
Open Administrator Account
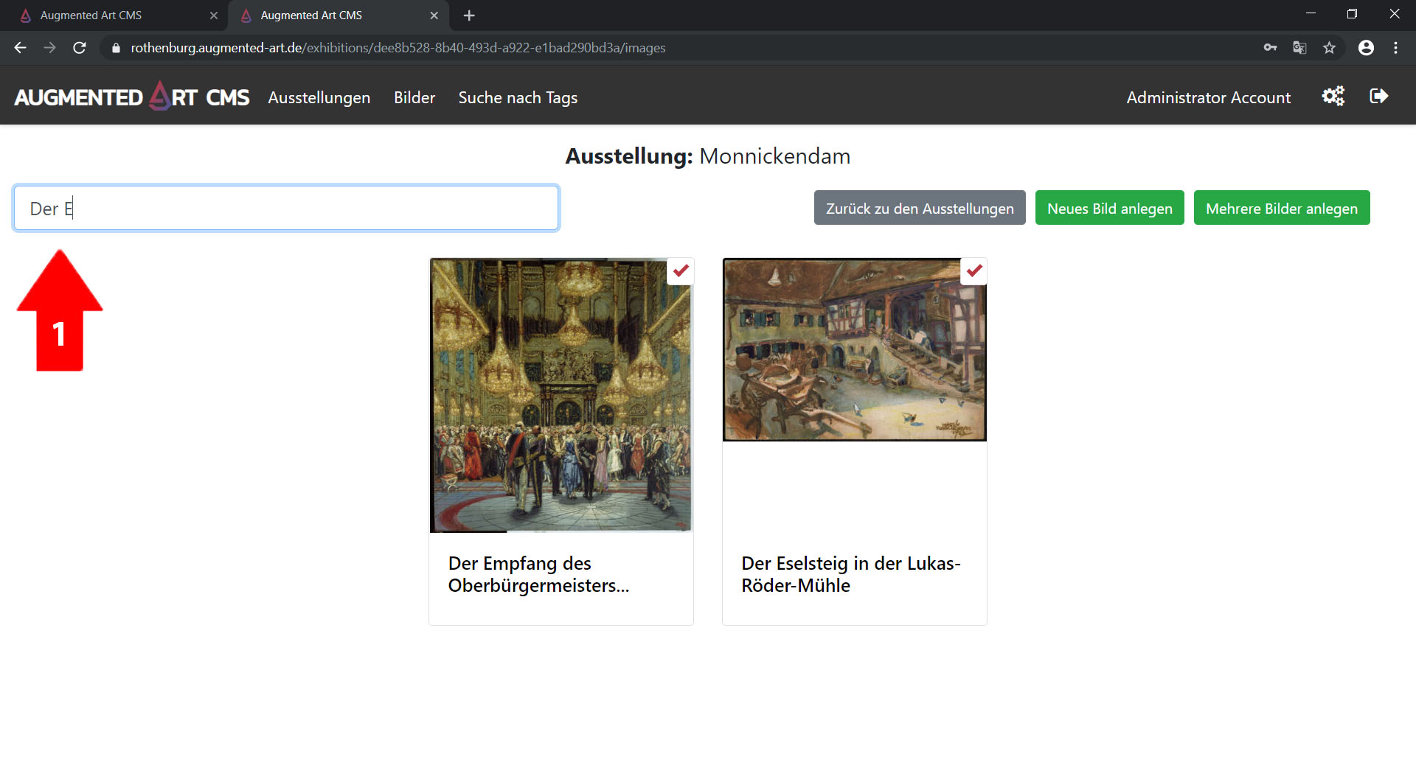tap(1208, 97)
